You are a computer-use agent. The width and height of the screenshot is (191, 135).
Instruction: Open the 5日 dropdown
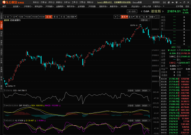click(14, 17)
